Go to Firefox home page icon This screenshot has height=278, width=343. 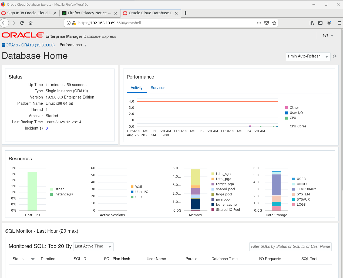pyautogui.click(x=31, y=23)
